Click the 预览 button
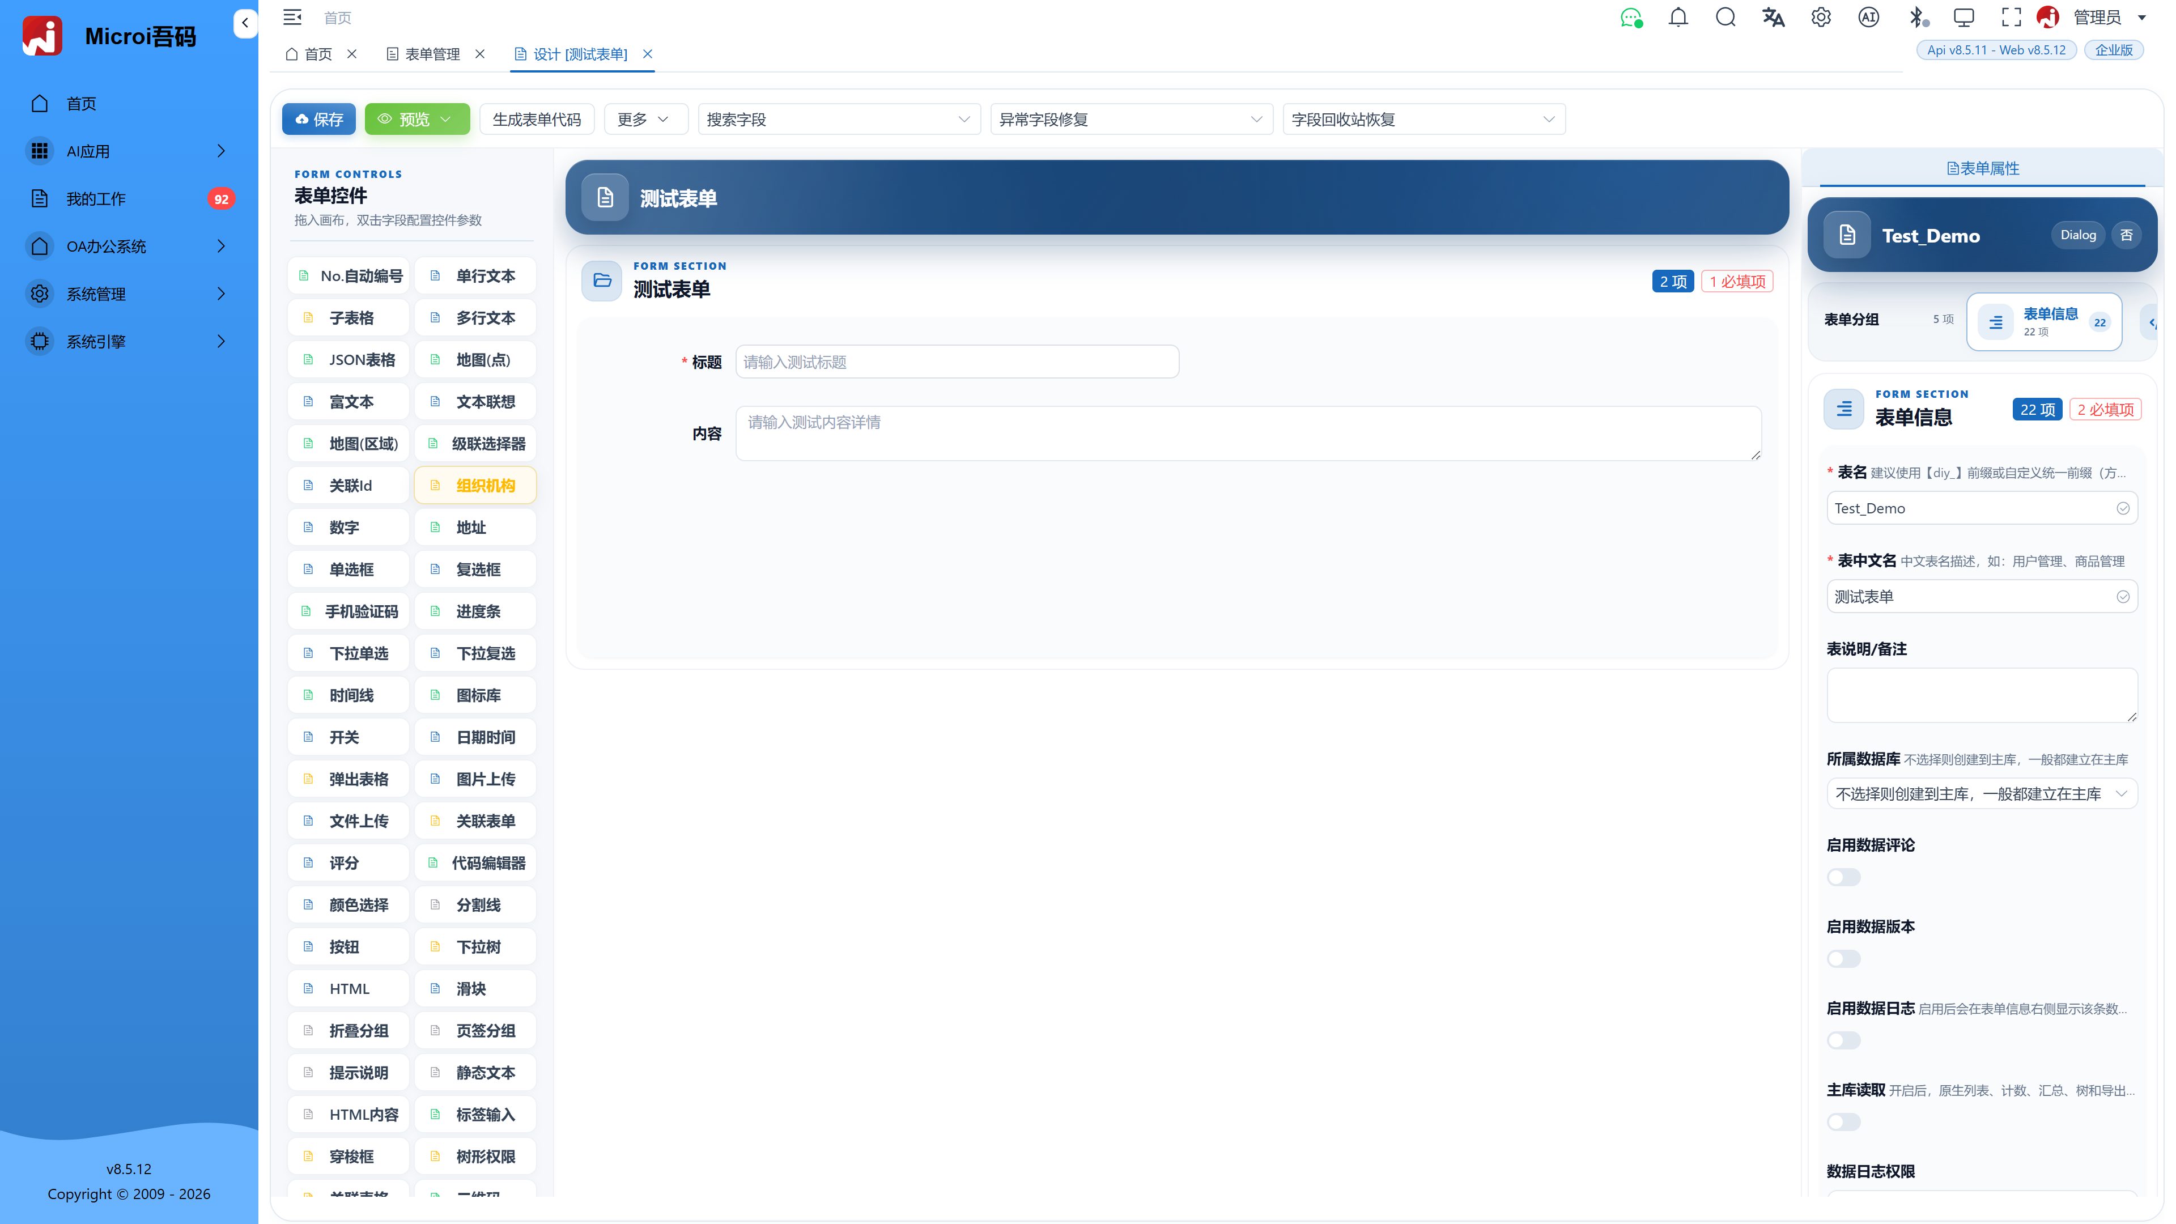 pyautogui.click(x=416, y=120)
